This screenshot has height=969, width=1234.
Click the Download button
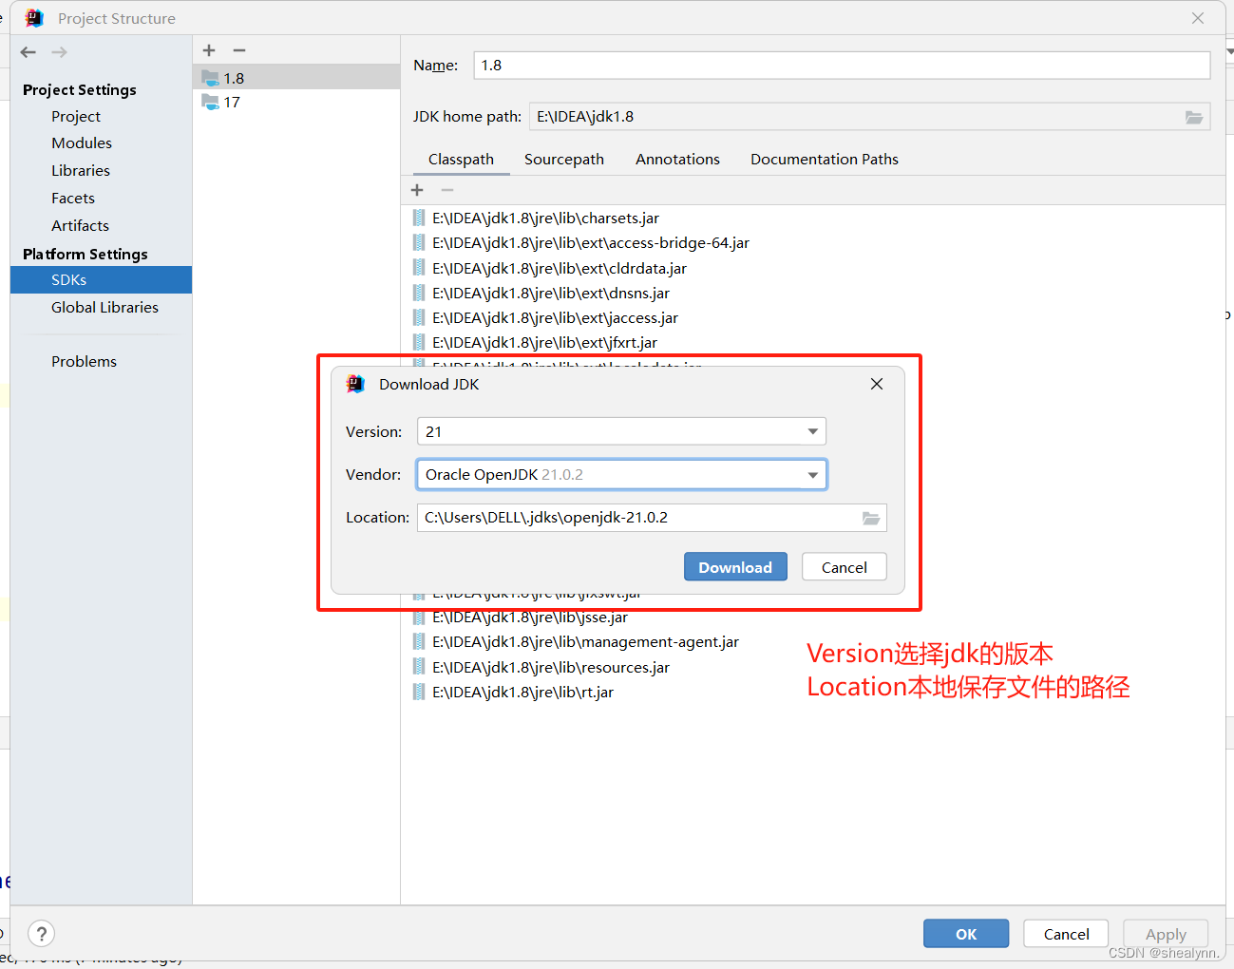pos(735,567)
